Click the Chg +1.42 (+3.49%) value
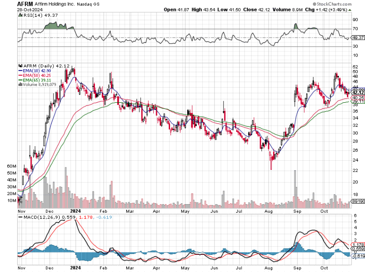This screenshot has width=365, height=272. click(326, 10)
